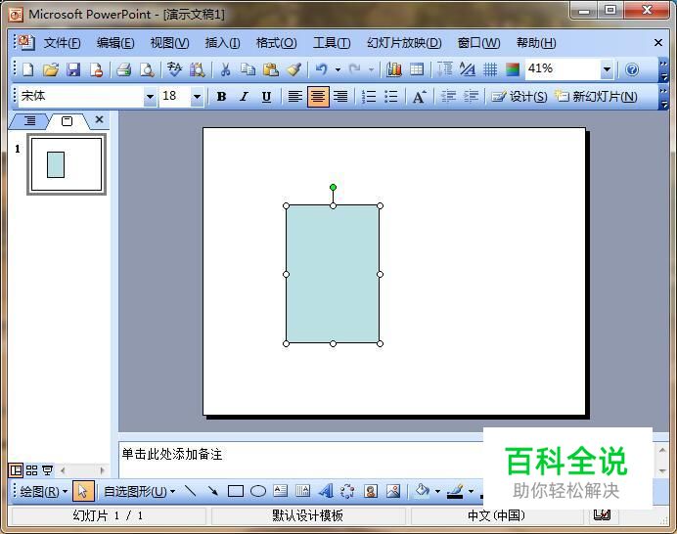677x534 pixels.
Task: Toggle Bold formatting
Action: 221,97
